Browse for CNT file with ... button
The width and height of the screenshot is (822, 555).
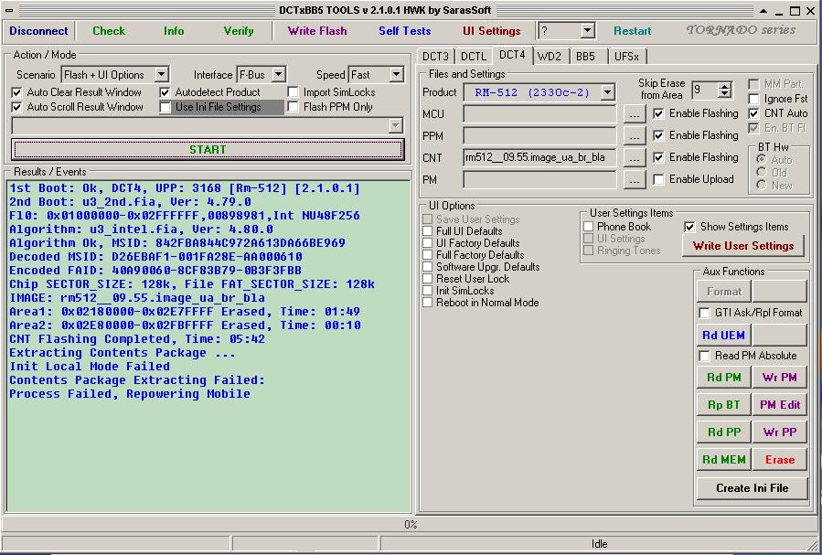click(635, 158)
